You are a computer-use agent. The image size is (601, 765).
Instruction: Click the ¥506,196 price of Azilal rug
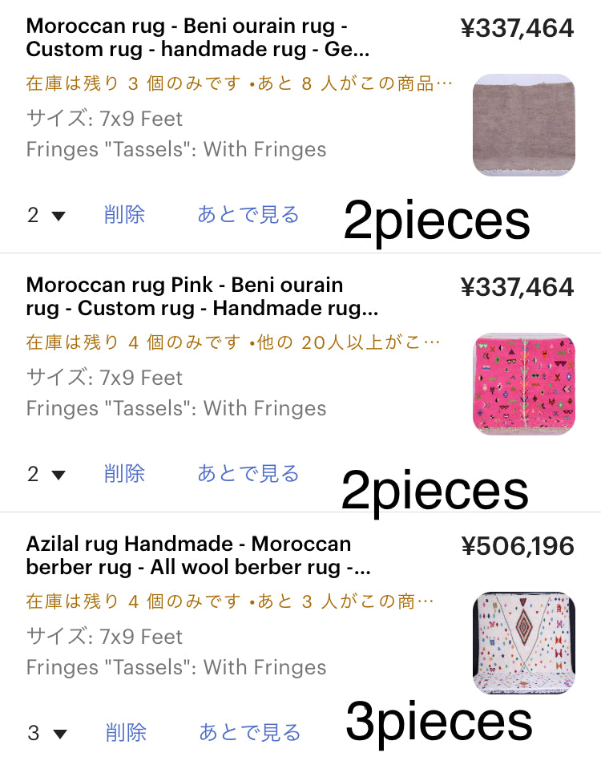[x=518, y=547]
